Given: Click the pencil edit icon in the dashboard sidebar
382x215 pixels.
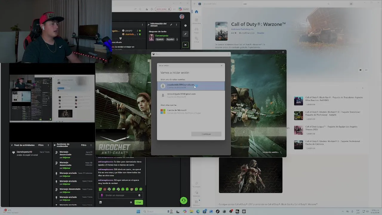Looking at the screenshot, I should click(x=185, y=34).
